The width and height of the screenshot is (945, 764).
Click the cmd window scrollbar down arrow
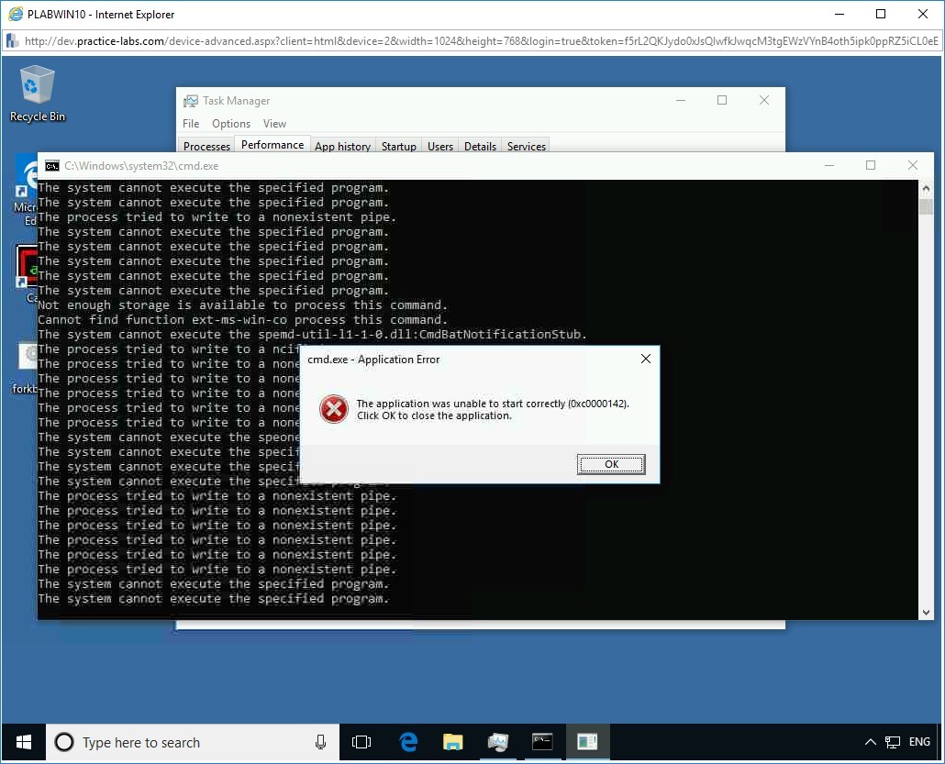(x=926, y=612)
